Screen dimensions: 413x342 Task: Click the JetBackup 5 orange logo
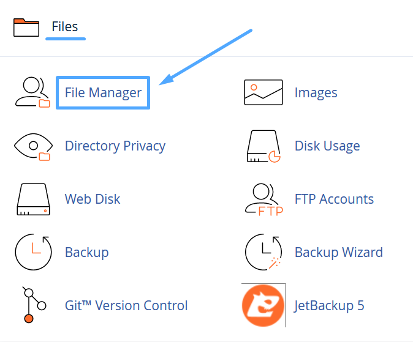[263, 305]
